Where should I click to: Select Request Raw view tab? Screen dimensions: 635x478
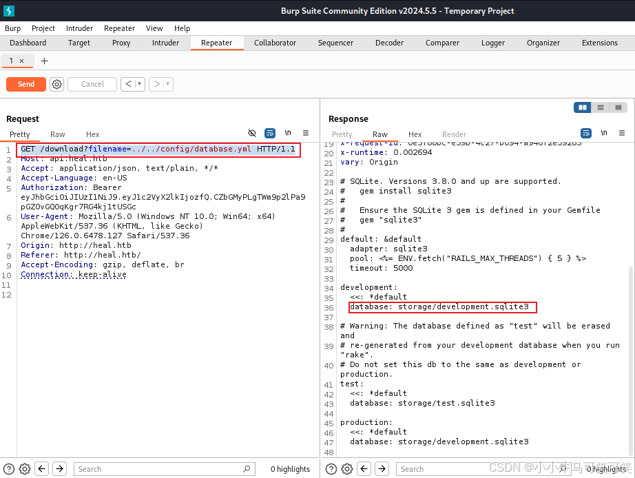pyautogui.click(x=57, y=134)
